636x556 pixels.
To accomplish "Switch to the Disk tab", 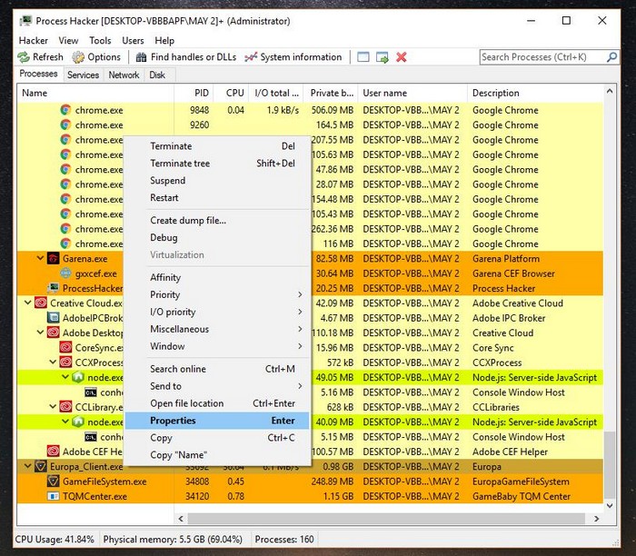I will (157, 75).
